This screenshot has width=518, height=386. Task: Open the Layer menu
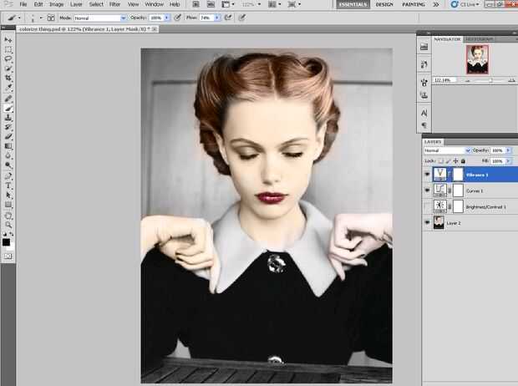[76, 4]
